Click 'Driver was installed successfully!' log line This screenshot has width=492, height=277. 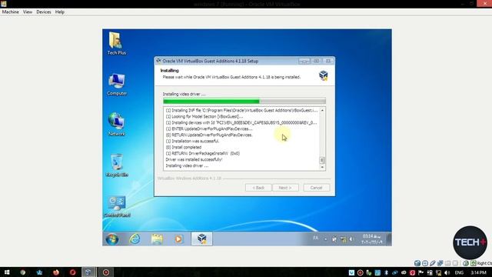click(194, 159)
